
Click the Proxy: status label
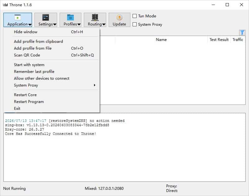pyautogui.click(x=171, y=186)
